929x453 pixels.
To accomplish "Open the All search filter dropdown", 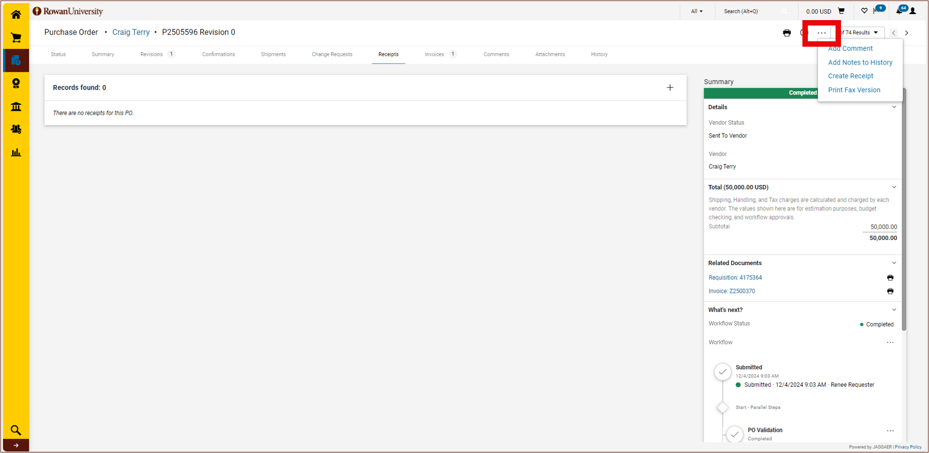I will pos(696,11).
